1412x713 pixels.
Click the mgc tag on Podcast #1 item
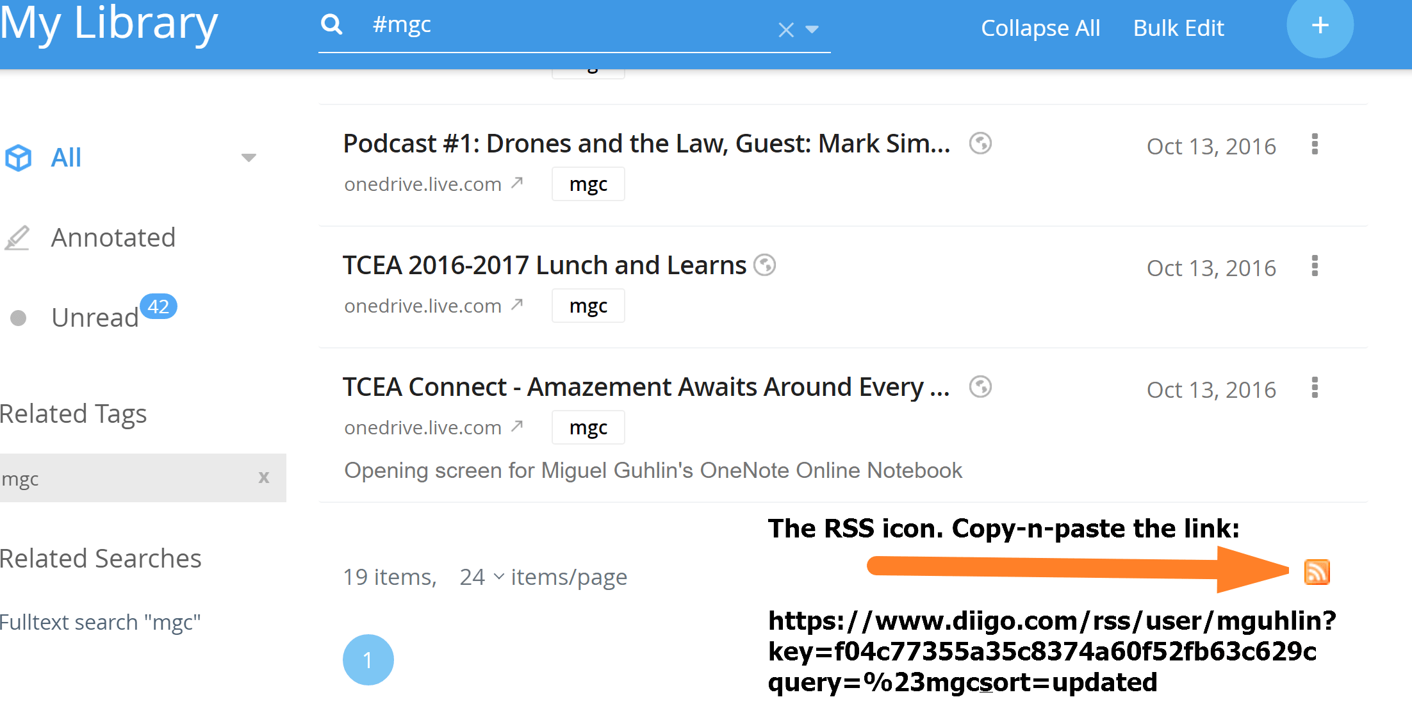pyautogui.click(x=588, y=184)
